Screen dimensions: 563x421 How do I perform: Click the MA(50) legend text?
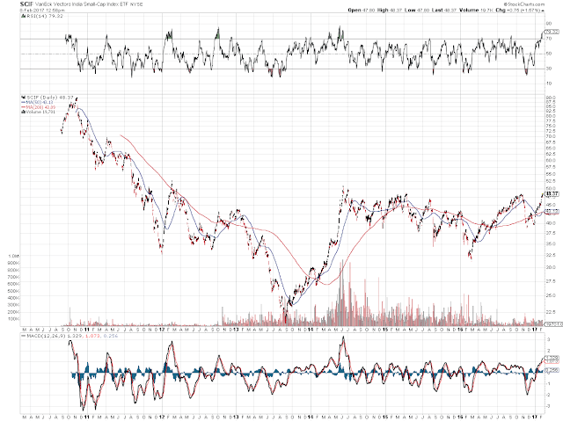coord(40,102)
